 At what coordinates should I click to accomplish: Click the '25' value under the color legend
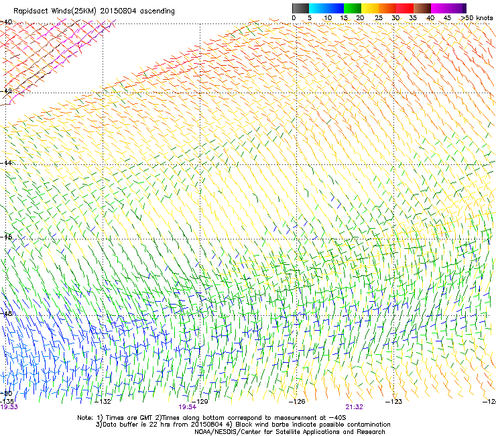coord(379,18)
